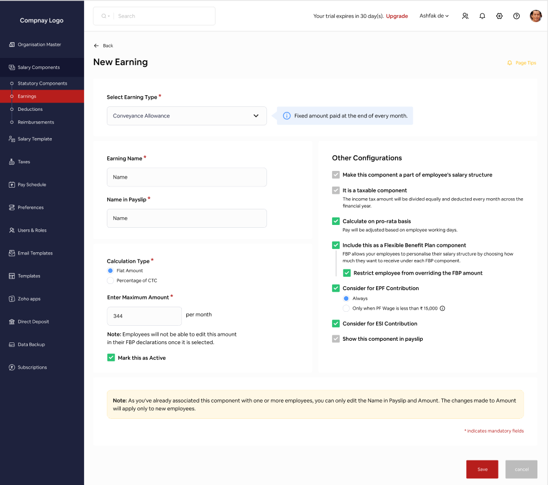This screenshot has height=485, width=548.
Task: Click the help question mark icon
Action: tap(516, 16)
